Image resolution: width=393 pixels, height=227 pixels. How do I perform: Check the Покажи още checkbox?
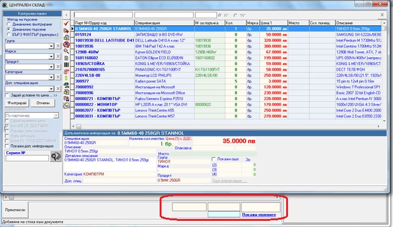click(214, 159)
